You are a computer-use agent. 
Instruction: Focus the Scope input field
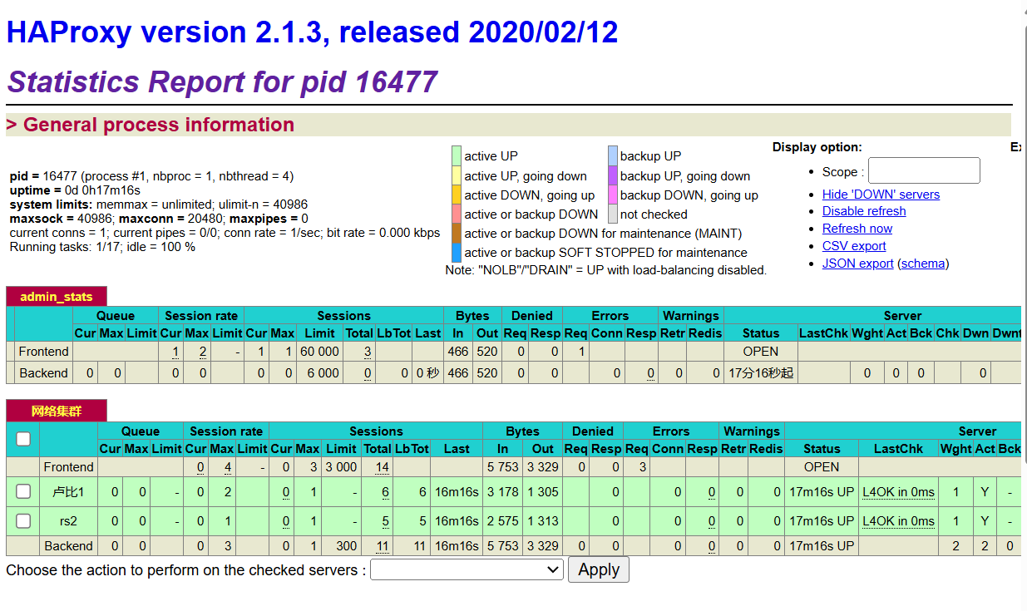click(924, 170)
